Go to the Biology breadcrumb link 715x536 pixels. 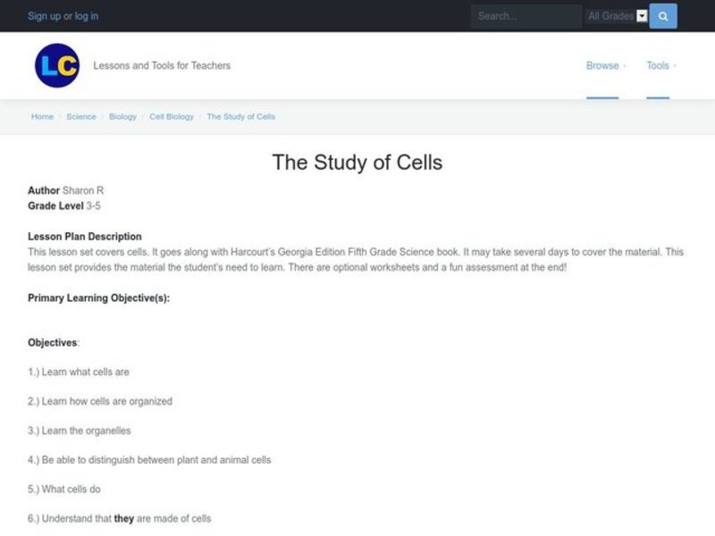point(122,116)
